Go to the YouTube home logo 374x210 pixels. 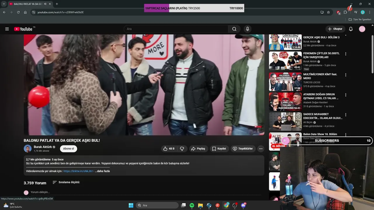coord(23,29)
